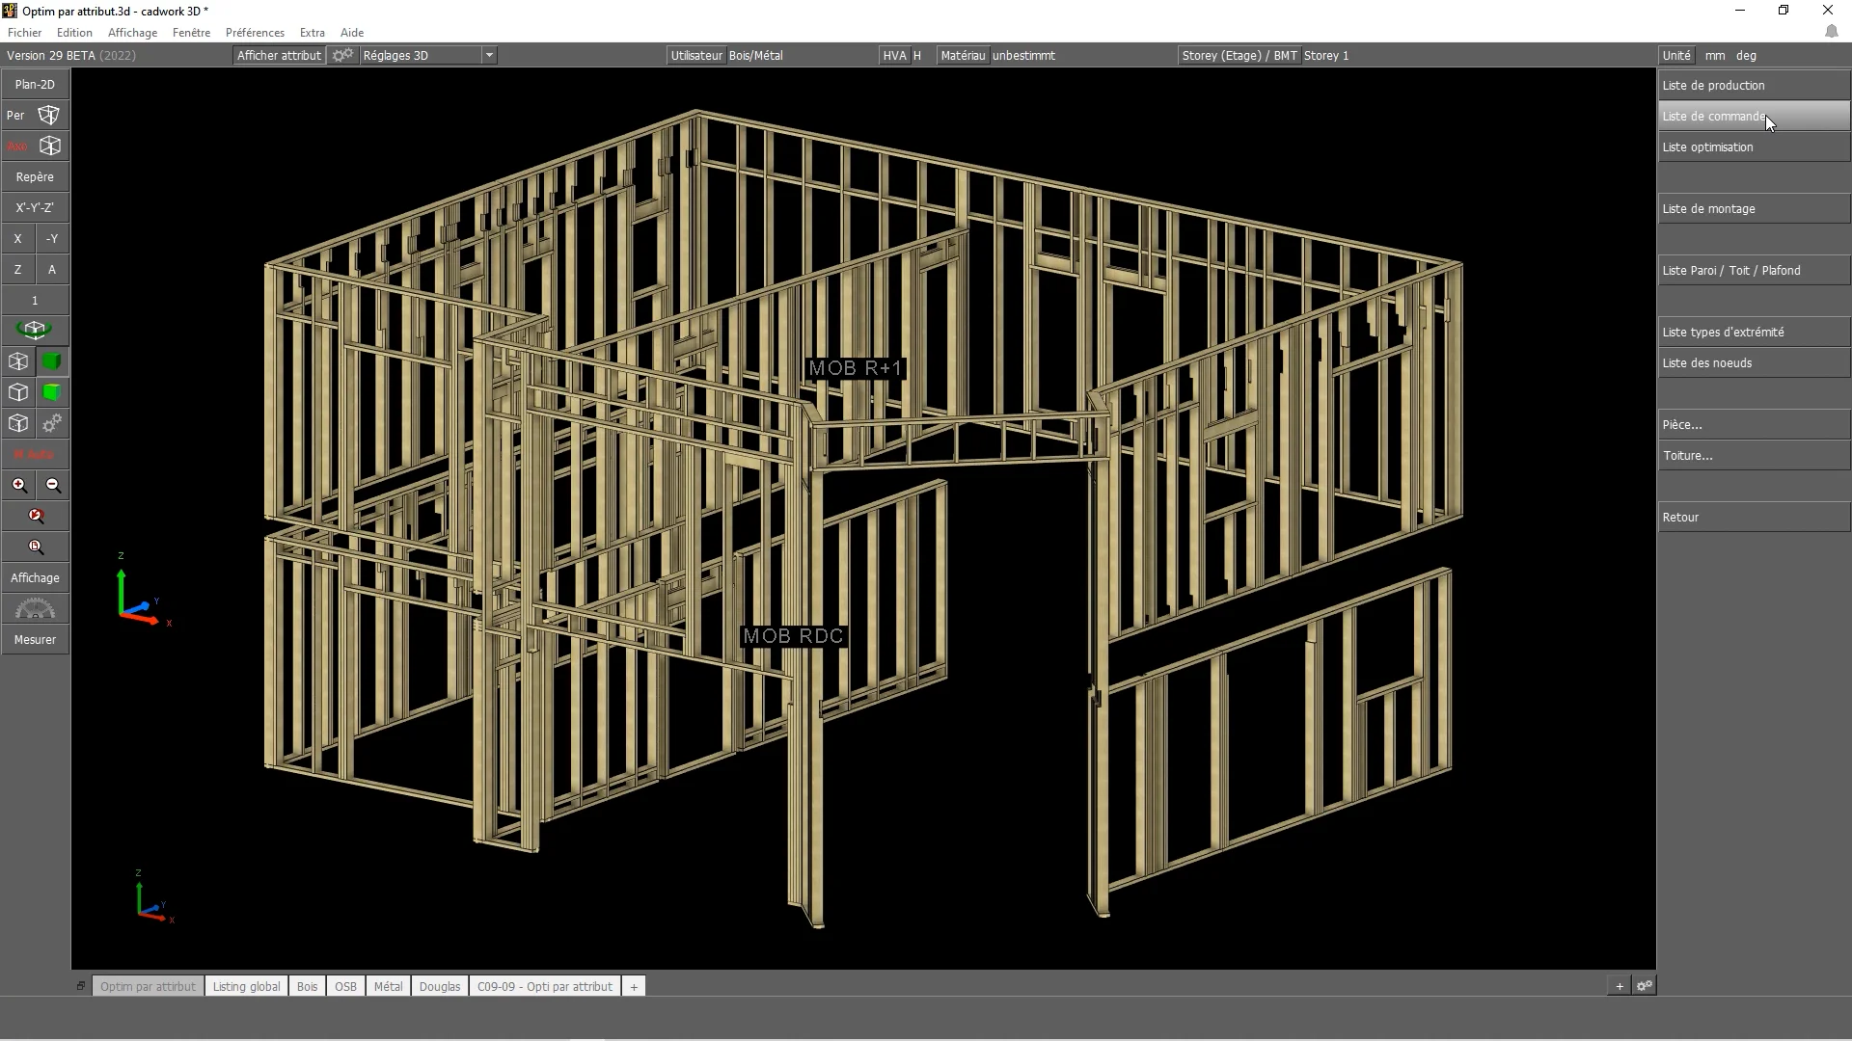
Task: Expand the Réglages 3D dropdown arrow
Action: (489, 56)
